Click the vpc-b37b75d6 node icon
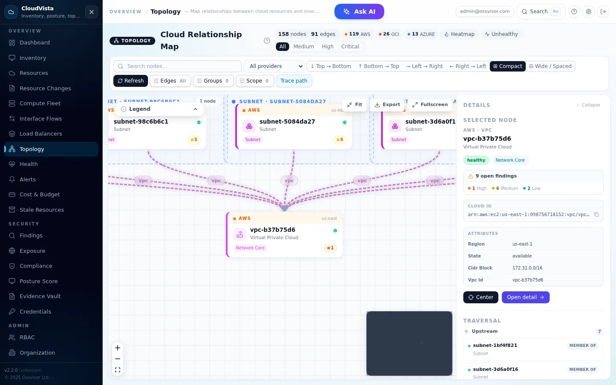The image size is (616, 385). pyautogui.click(x=240, y=234)
